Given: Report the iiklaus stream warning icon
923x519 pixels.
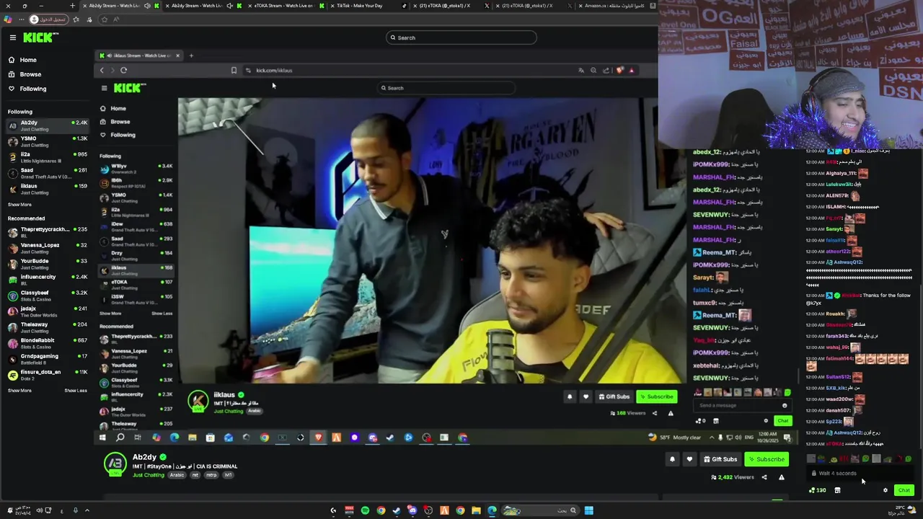Looking at the screenshot, I should coord(671,414).
